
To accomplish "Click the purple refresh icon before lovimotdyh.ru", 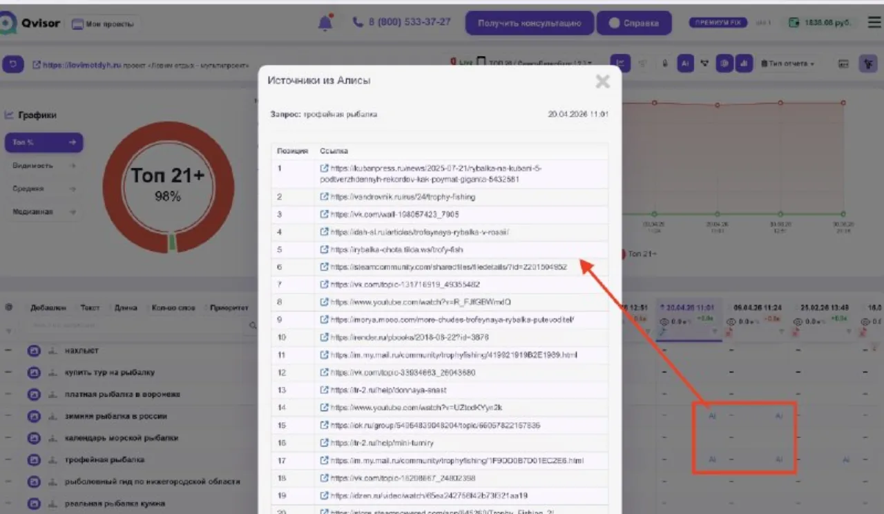I will [x=12, y=64].
